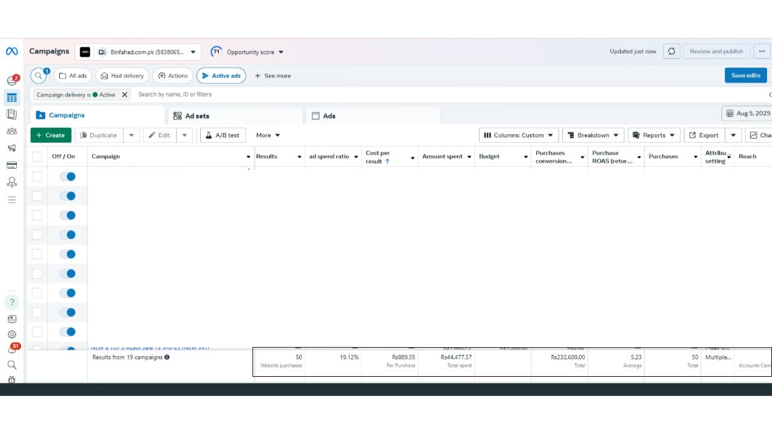Click the help question mark icon
Viewport: 772px width, 434px height.
[x=11, y=302]
